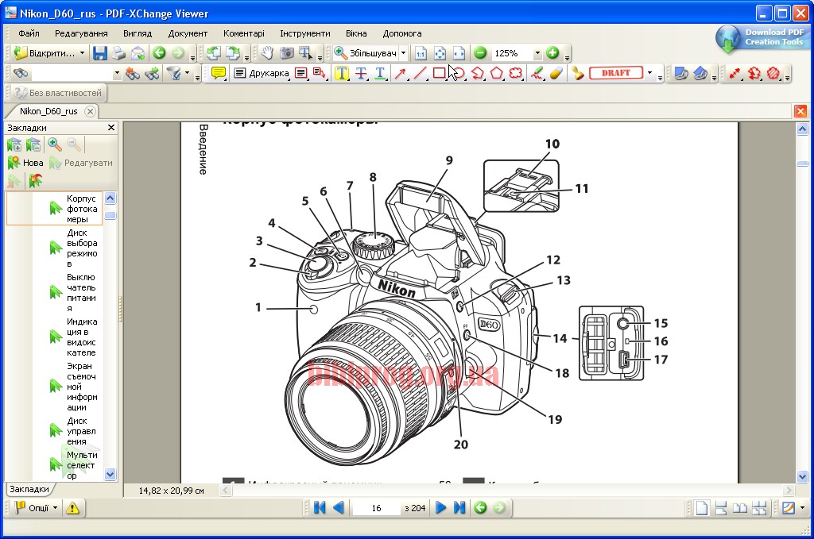Open the search filter options dropdown
The width and height of the screenshot is (814, 539).
(187, 74)
